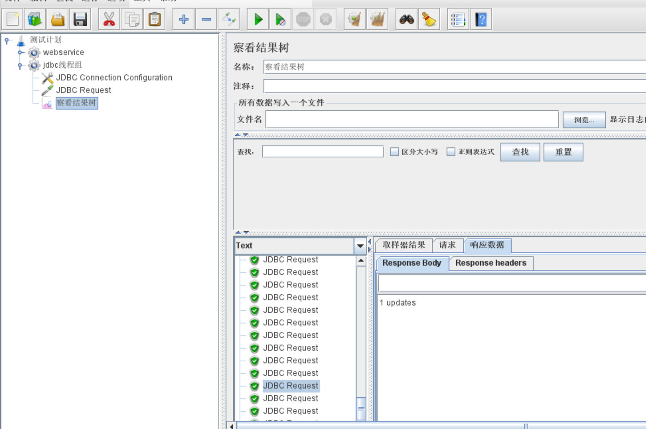Click the results list scrollbar up arrow
646x429 pixels.
(x=361, y=261)
